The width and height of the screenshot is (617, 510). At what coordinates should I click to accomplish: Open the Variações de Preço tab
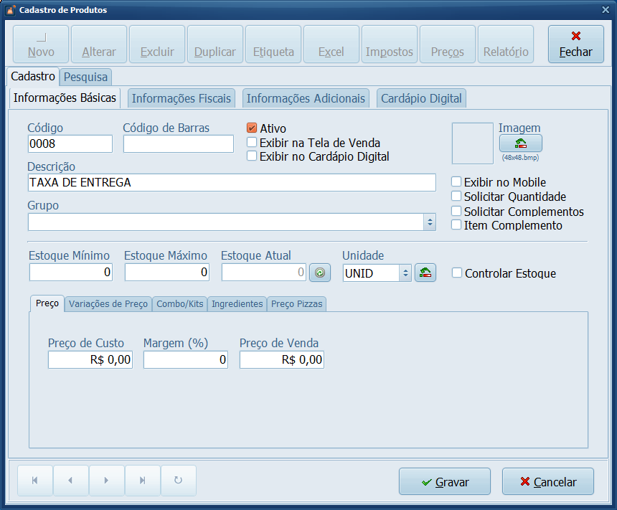click(x=108, y=304)
